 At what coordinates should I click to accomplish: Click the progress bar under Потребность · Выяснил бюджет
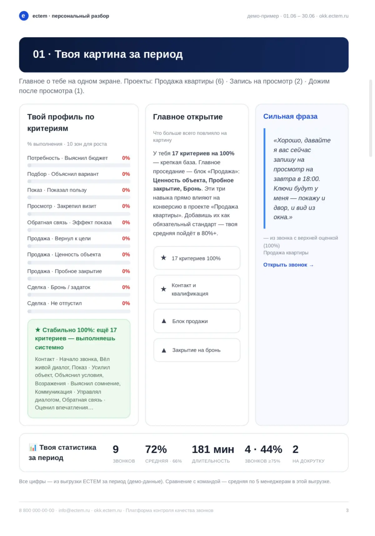pos(79,165)
